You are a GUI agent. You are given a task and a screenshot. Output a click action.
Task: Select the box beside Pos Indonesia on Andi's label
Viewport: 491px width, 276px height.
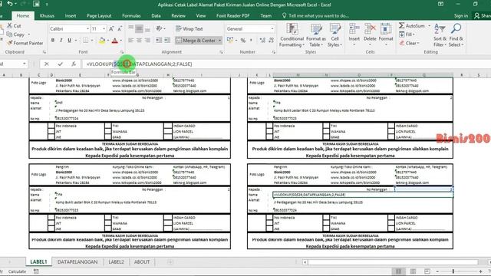tap(51, 126)
